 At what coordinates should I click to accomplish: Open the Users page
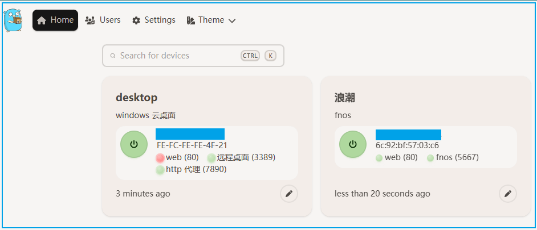tap(103, 20)
